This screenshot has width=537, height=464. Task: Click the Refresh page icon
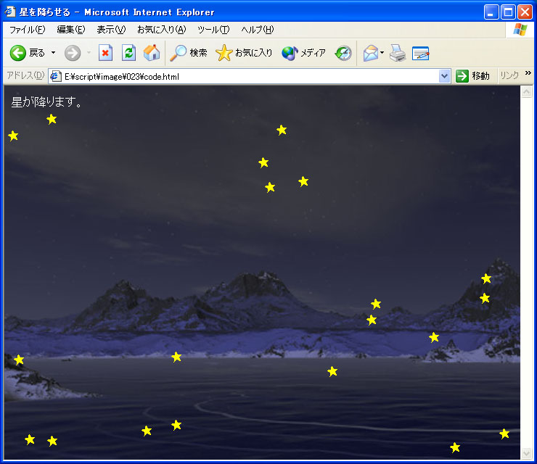pyautogui.click(x=128, y=53)
